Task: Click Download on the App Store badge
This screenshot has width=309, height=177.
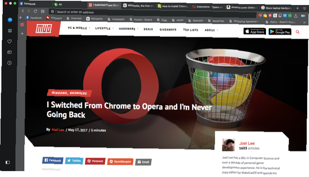Action: tap(255, 31)
